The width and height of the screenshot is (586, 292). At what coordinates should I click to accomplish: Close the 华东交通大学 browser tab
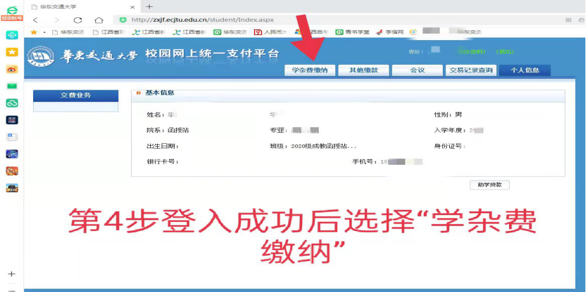tap(132, 6)
